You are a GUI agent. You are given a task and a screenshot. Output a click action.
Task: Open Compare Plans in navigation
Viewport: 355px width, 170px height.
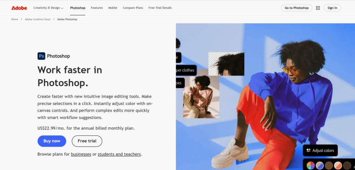pos(133,8)
